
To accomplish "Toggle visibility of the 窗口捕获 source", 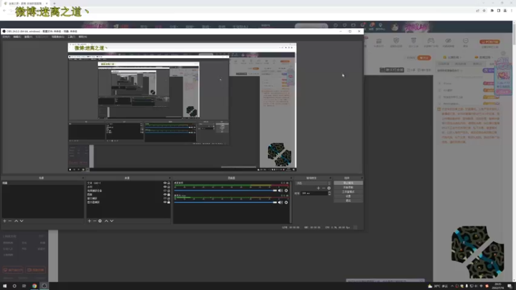I will point(165,198).
